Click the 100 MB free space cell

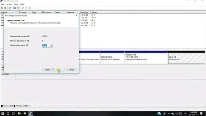84,18
